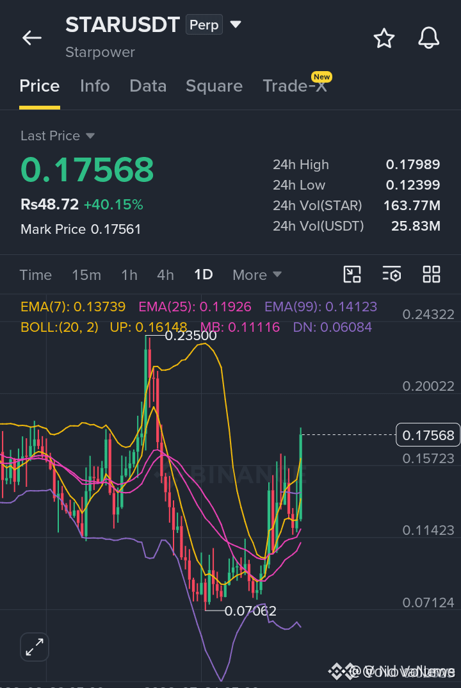Switch to the Info tab
The image size is (461, 688).
point(95,86)
